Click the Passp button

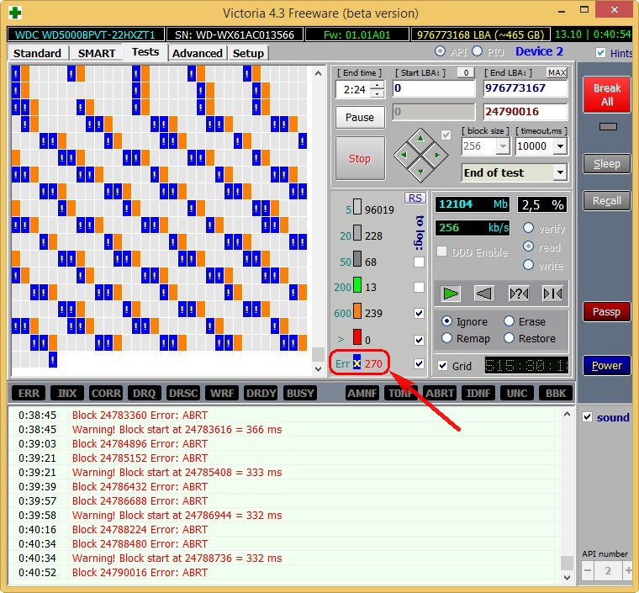click(x=607, y=312)
